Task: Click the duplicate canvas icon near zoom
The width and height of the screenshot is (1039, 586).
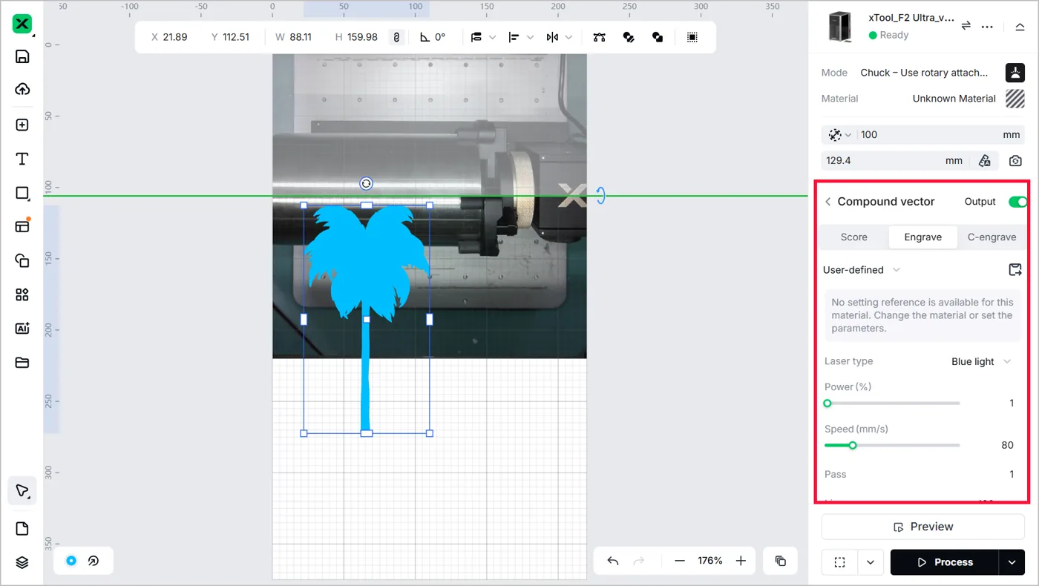Action: (x=780, y=561)
